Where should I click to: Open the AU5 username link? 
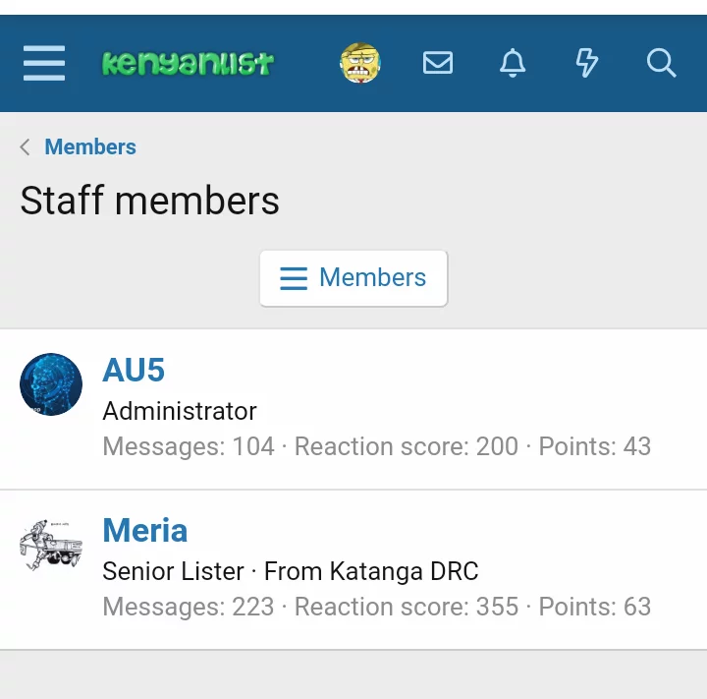(x=134, y=371)
